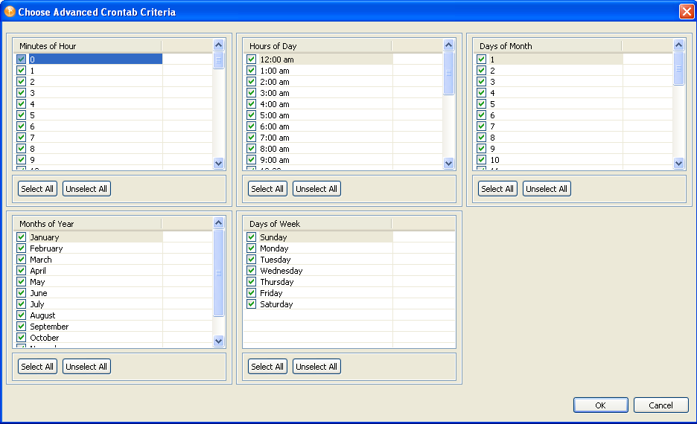Select All under Days of Week

click(267, 366)
